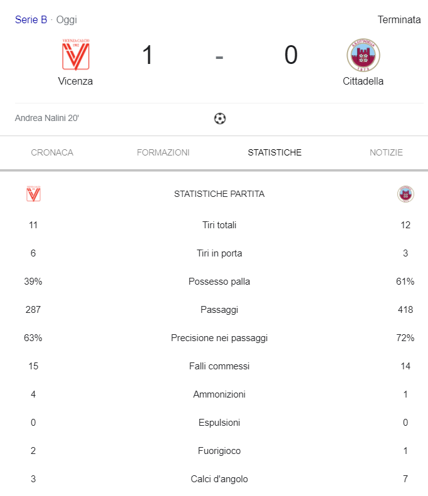Click the large Vicenza team crest

point(76,55)
